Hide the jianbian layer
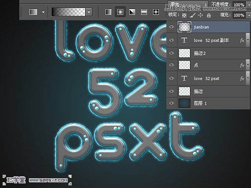 [x=172, y=27]
